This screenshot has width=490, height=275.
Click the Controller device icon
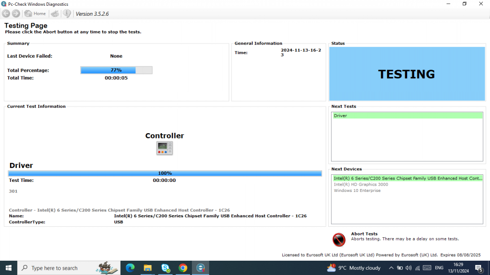[164, 148]
